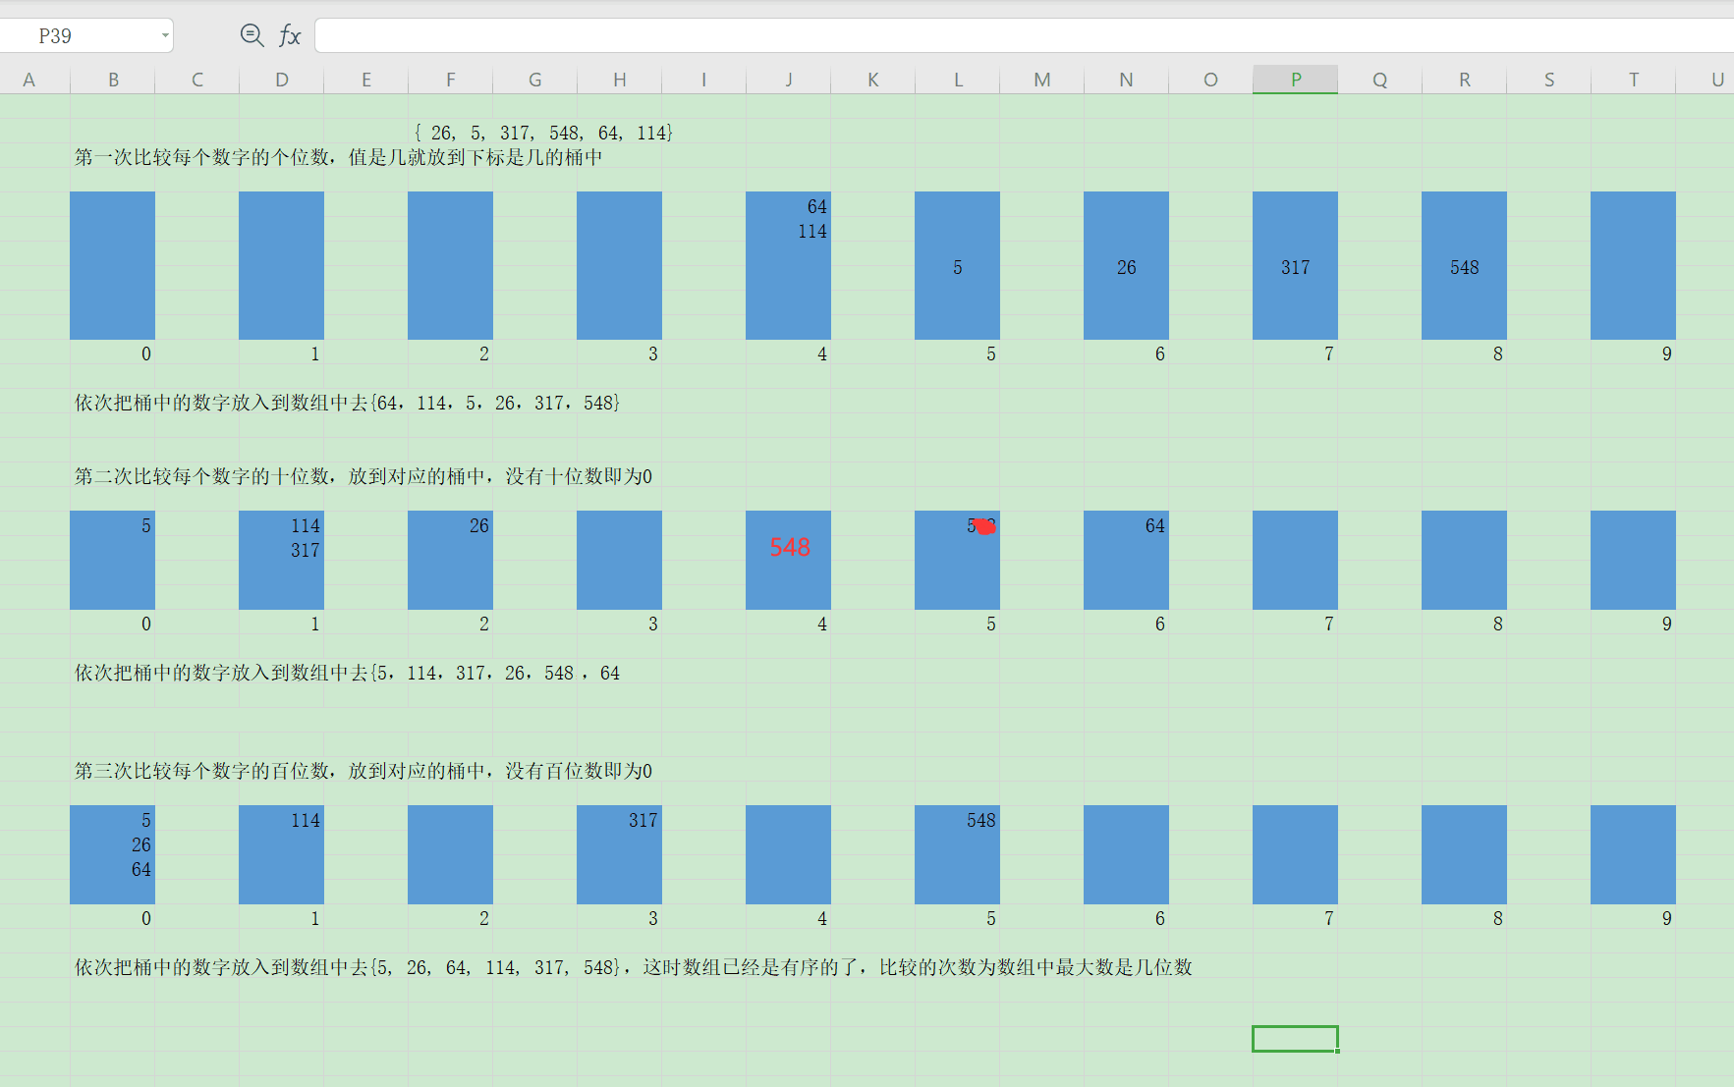Click 317 in the tens-digit bucket 1
The height and width of the screenshot is (1087, 1734).
tap(306, 550)
